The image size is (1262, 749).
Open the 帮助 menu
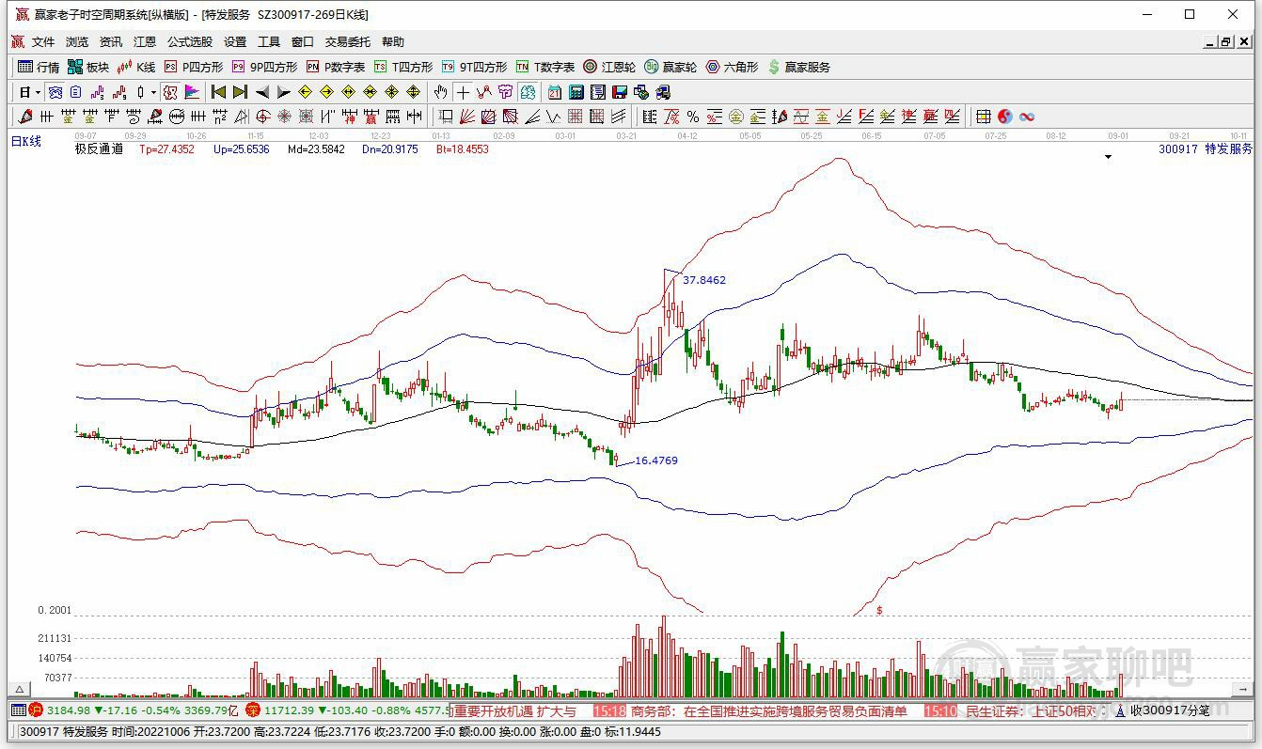(393, 41)
